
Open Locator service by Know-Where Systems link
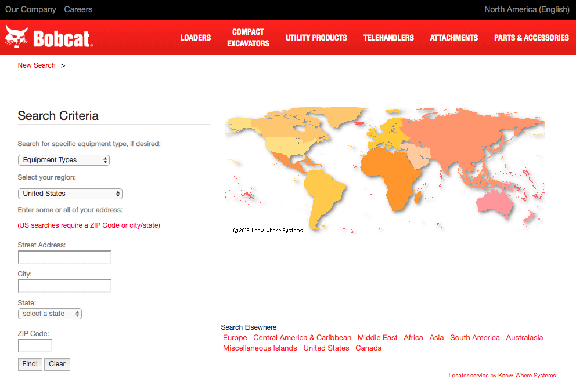(502, 376)
